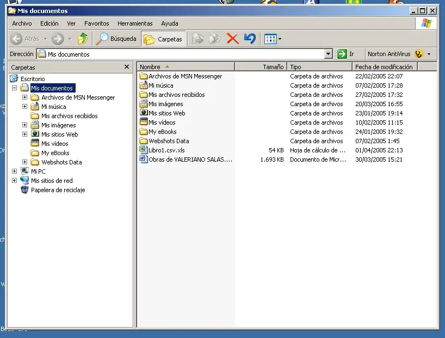Image resolution: width=445 pixels, height=338 pixels.
Task: Open Views dropdown arrow
Action: [280, 39]
